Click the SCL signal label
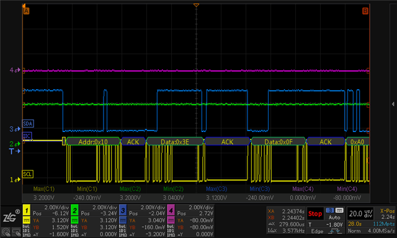The image size is (397, 238). coord(27,174)
